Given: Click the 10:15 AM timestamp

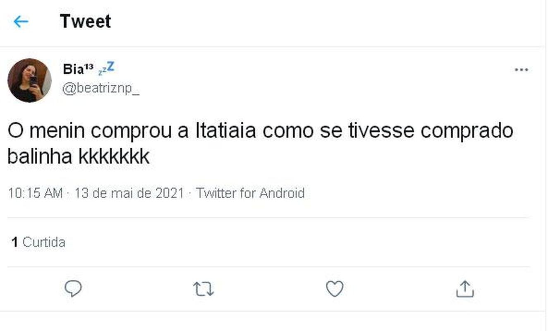Looking at the screenshot, I should click(x=35, y=193).
